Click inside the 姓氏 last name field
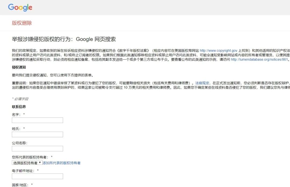 [37, 134]
